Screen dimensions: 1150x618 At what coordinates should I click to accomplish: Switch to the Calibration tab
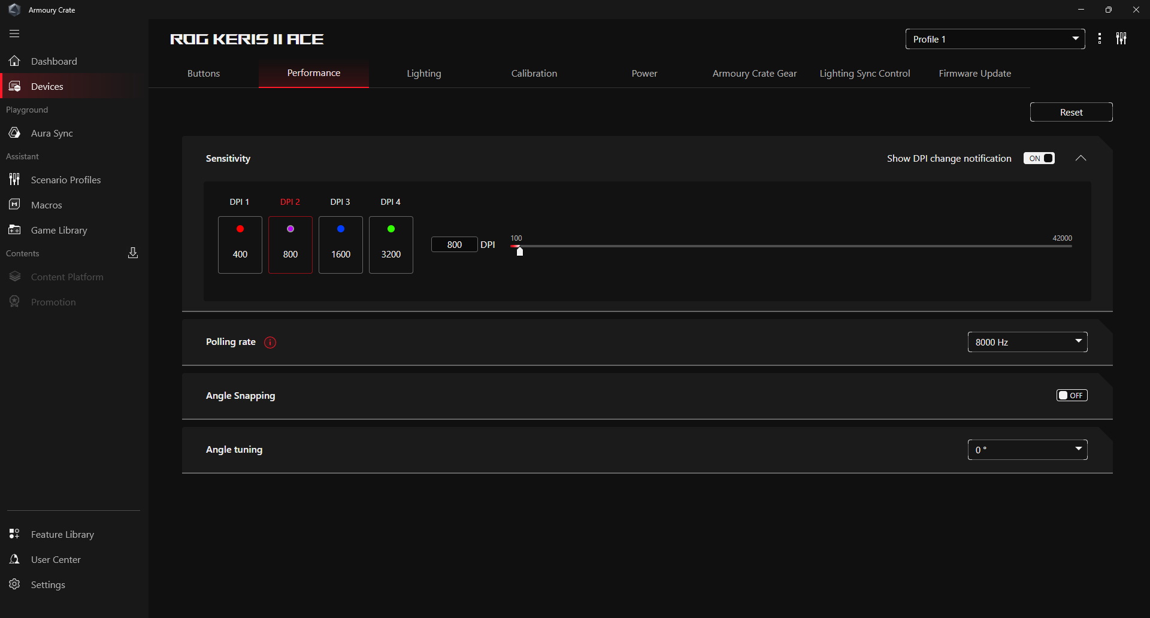tap(534, 73)
